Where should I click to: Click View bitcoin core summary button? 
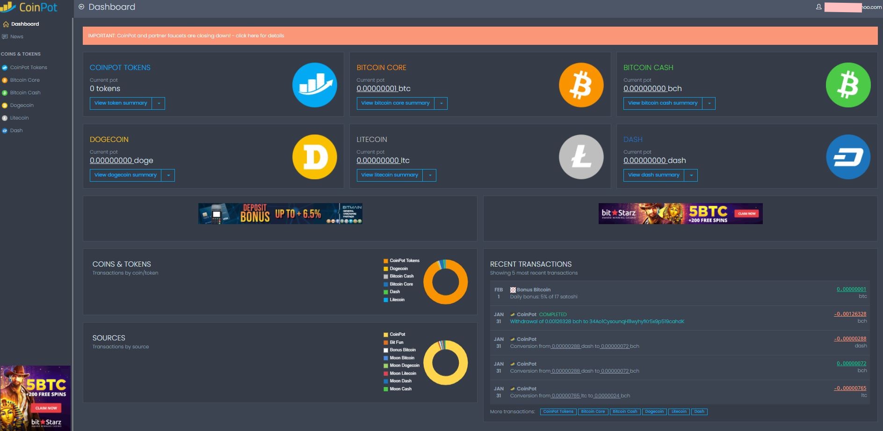395,103
